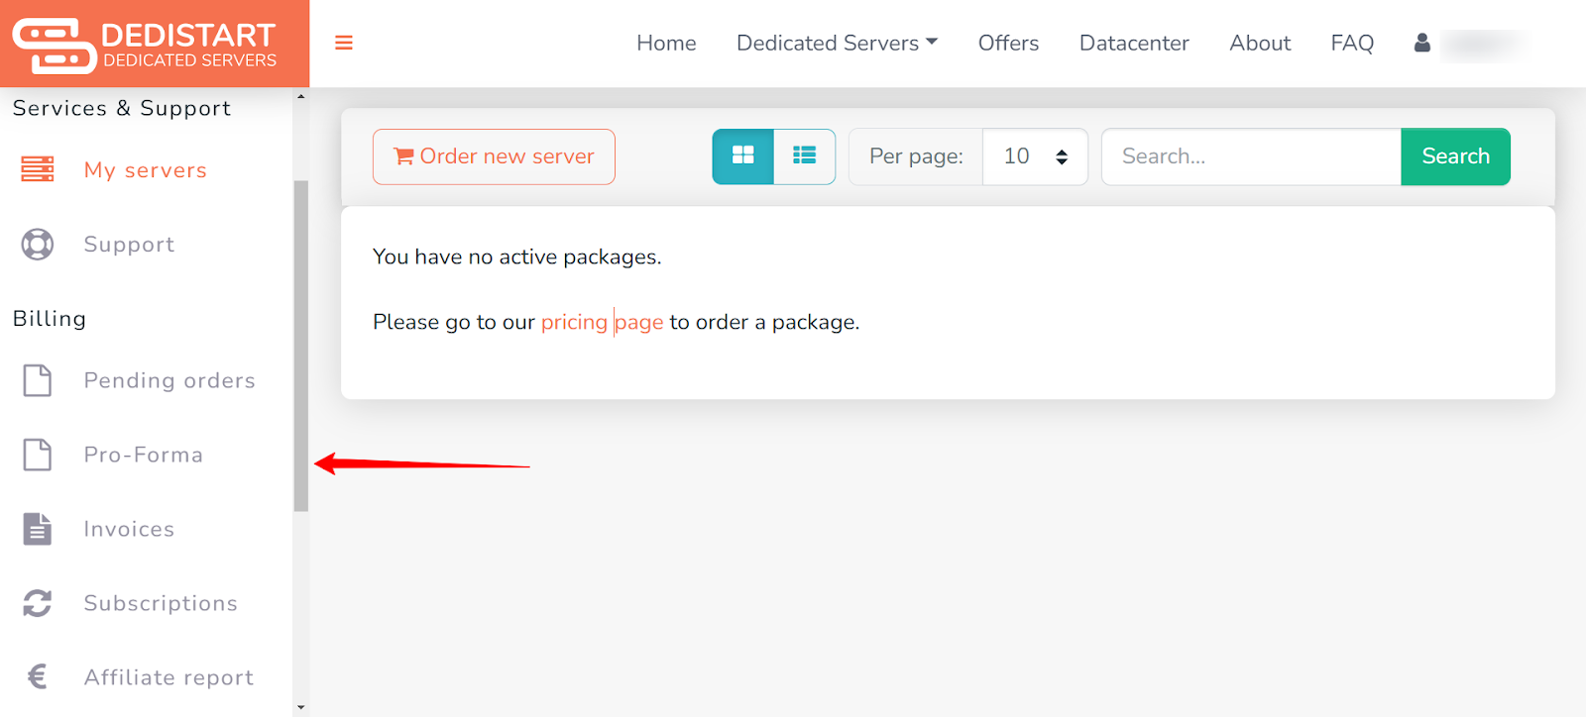Click sidebar scrollbar down arrow
1586x717 pixels.
click(301, 708)
